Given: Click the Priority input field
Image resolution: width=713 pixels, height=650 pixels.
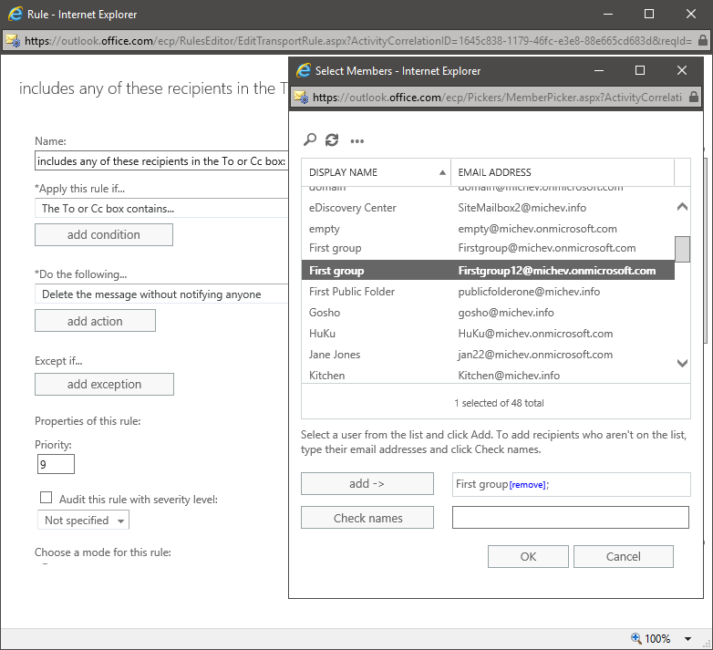Looking at the screenshot, I should pyautogui.click(x=55, y=464).
